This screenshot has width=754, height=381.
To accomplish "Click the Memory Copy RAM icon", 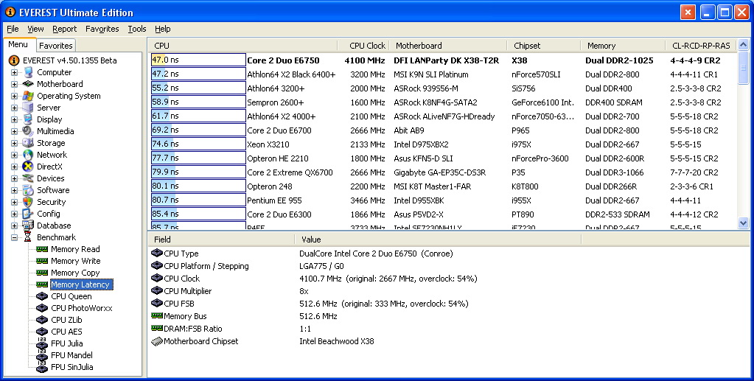I will pos(42,273).
